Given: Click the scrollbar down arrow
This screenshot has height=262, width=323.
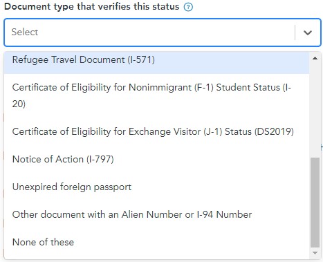Looking at the screenshot, I should [x=315, y=253].
